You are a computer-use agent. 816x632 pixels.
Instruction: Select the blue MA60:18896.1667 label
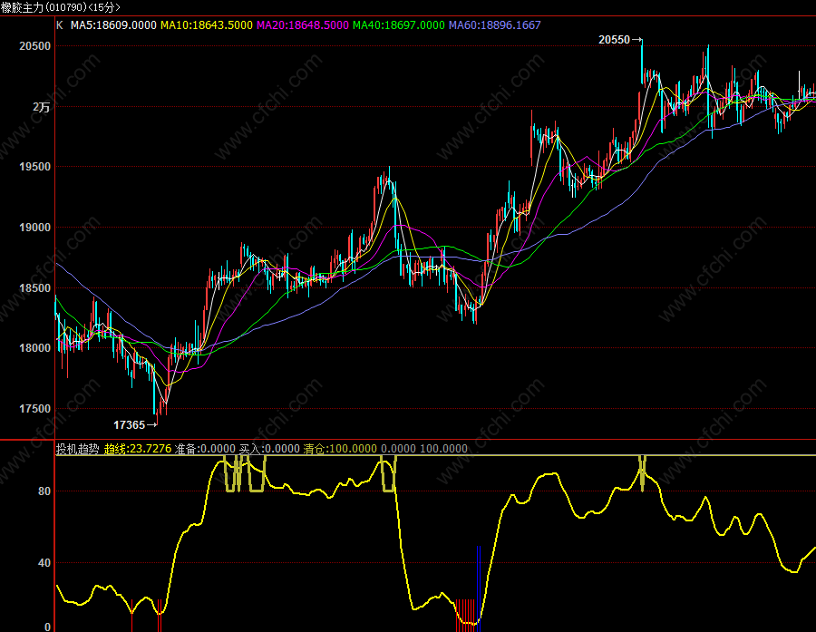[x=495, y=25]
